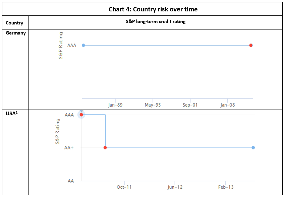This screenshot has height=198, width=285.
Task: Click the red AAA point on USA chart
Action: [x=81, y=115]
